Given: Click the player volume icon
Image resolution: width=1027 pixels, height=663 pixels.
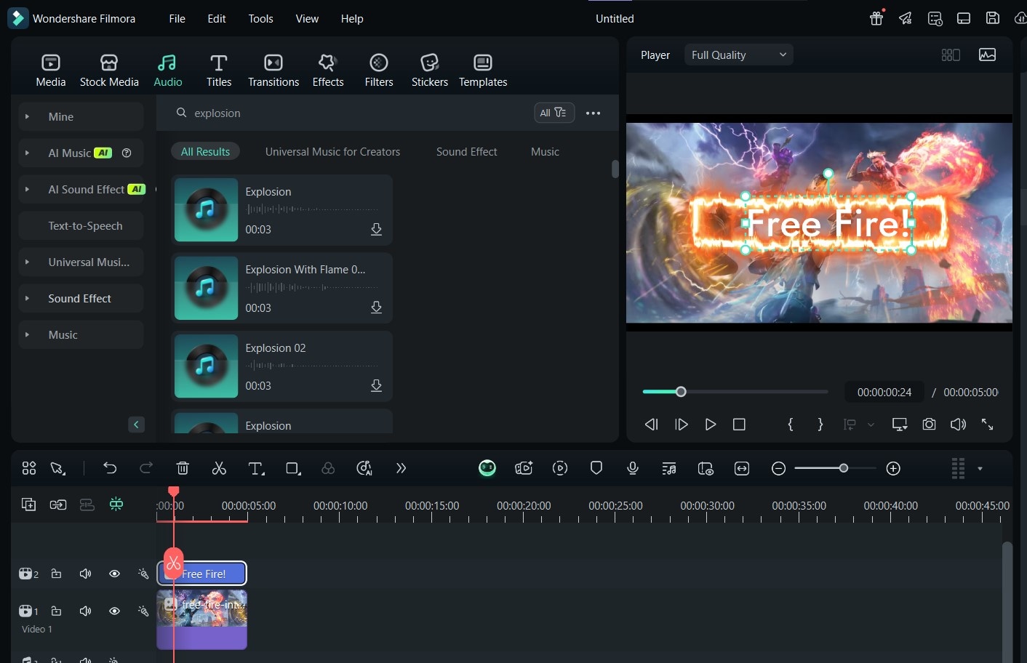Looking at the screenshot, I should pos(958,425).
